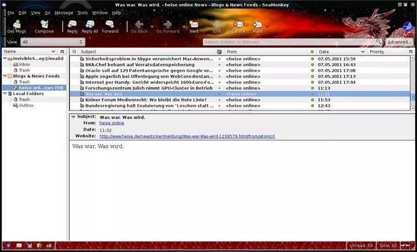This screenshot has height=252, width=417.
Task: Toggle read dot on selected Was war row
Action: point(312,94)
